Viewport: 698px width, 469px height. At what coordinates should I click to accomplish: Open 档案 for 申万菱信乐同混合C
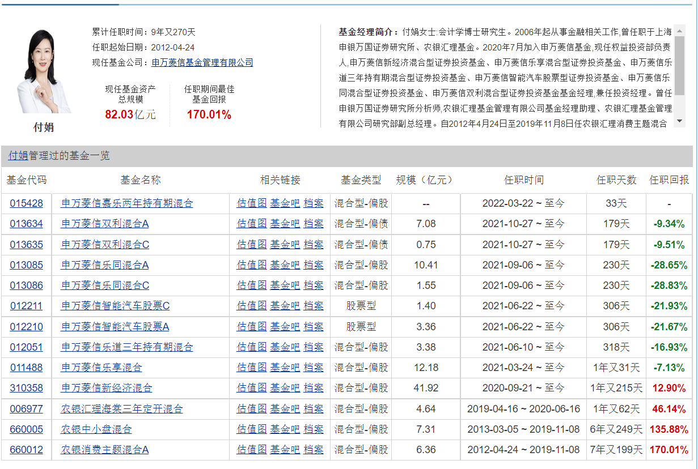(x=314, y=285)
